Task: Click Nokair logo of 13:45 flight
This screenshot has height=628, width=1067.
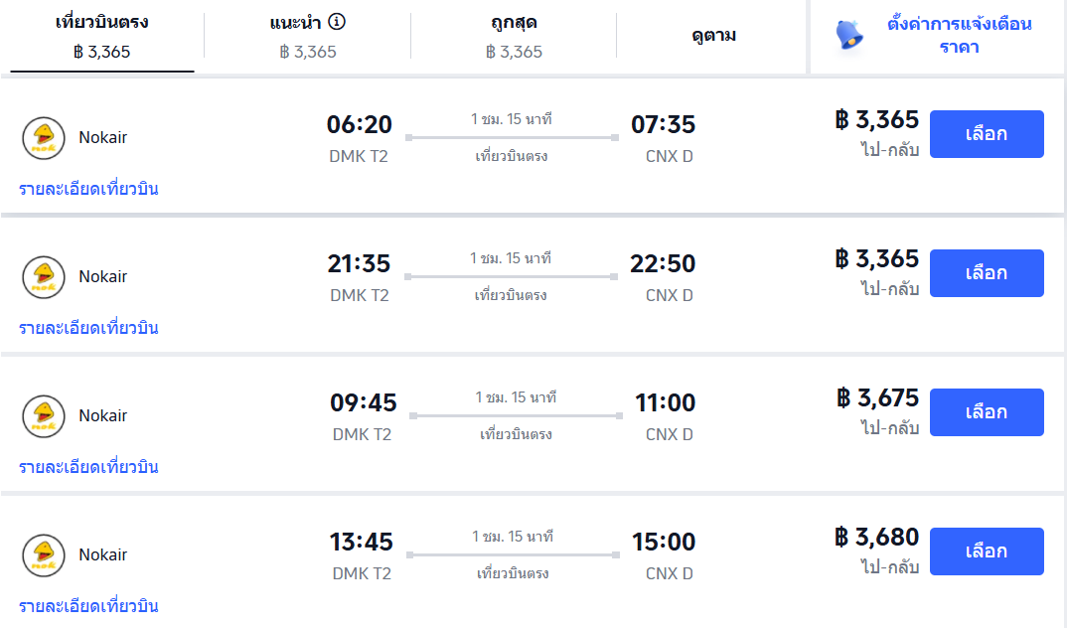Action: pyautogui.click(x=44, y=555)
